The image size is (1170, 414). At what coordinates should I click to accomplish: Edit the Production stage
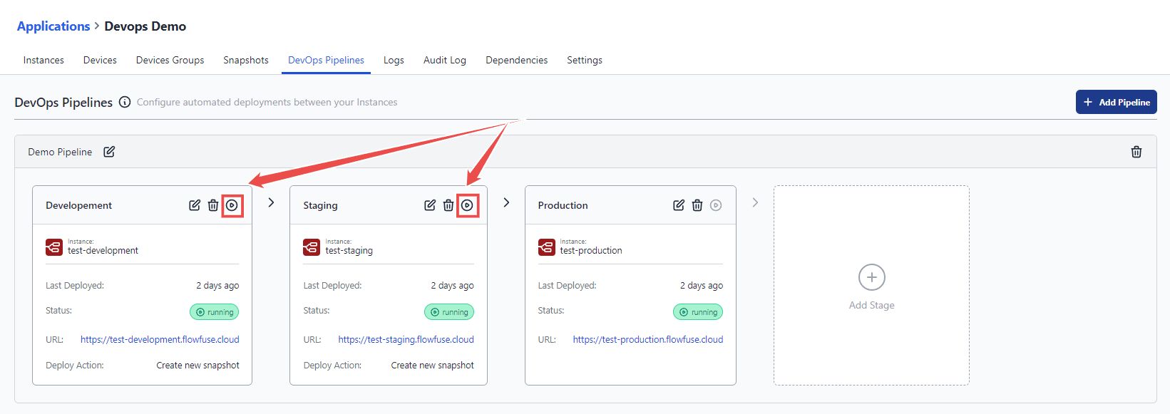tap(679, 205)
